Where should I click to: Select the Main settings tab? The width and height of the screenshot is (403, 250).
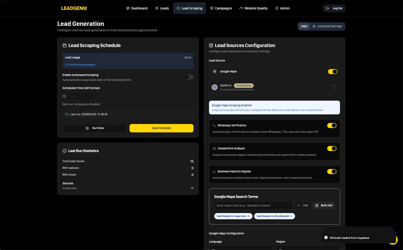pos(304,26)
